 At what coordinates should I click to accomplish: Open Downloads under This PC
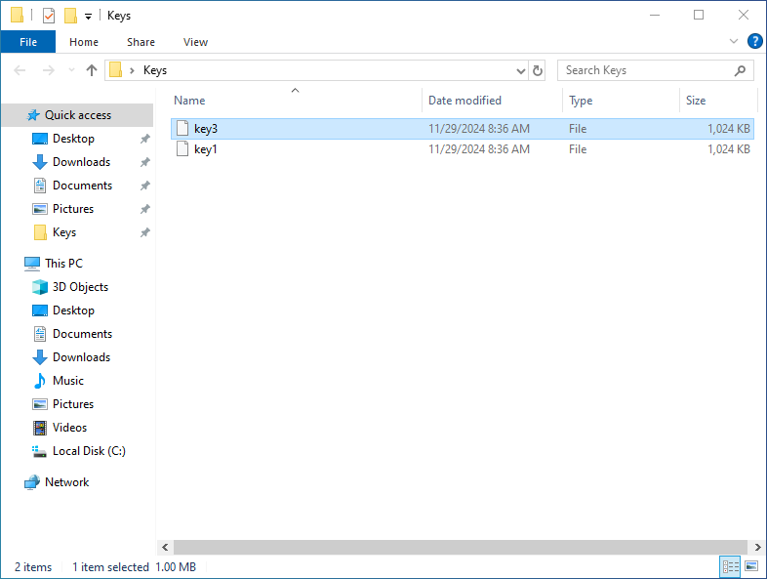click(x=81, y=357)
